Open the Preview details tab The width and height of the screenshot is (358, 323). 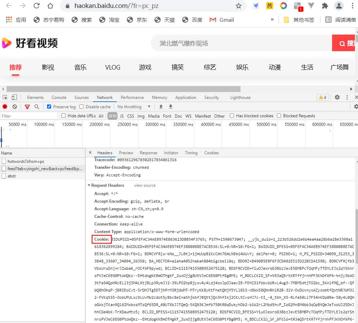coord(126,153)
